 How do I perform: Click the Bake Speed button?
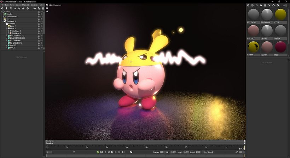pos(208,152)
